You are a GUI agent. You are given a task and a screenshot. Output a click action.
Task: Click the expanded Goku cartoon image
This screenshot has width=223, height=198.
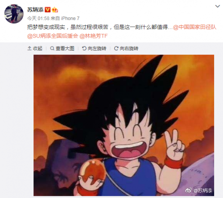coord(124,125)
